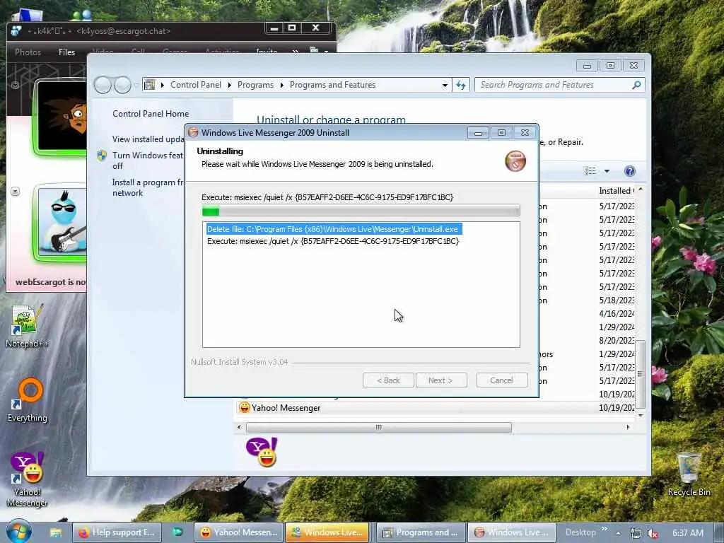The height and width of the screenshot is (543, 724).
Task: Open View installed updates link
Action: 148,139
